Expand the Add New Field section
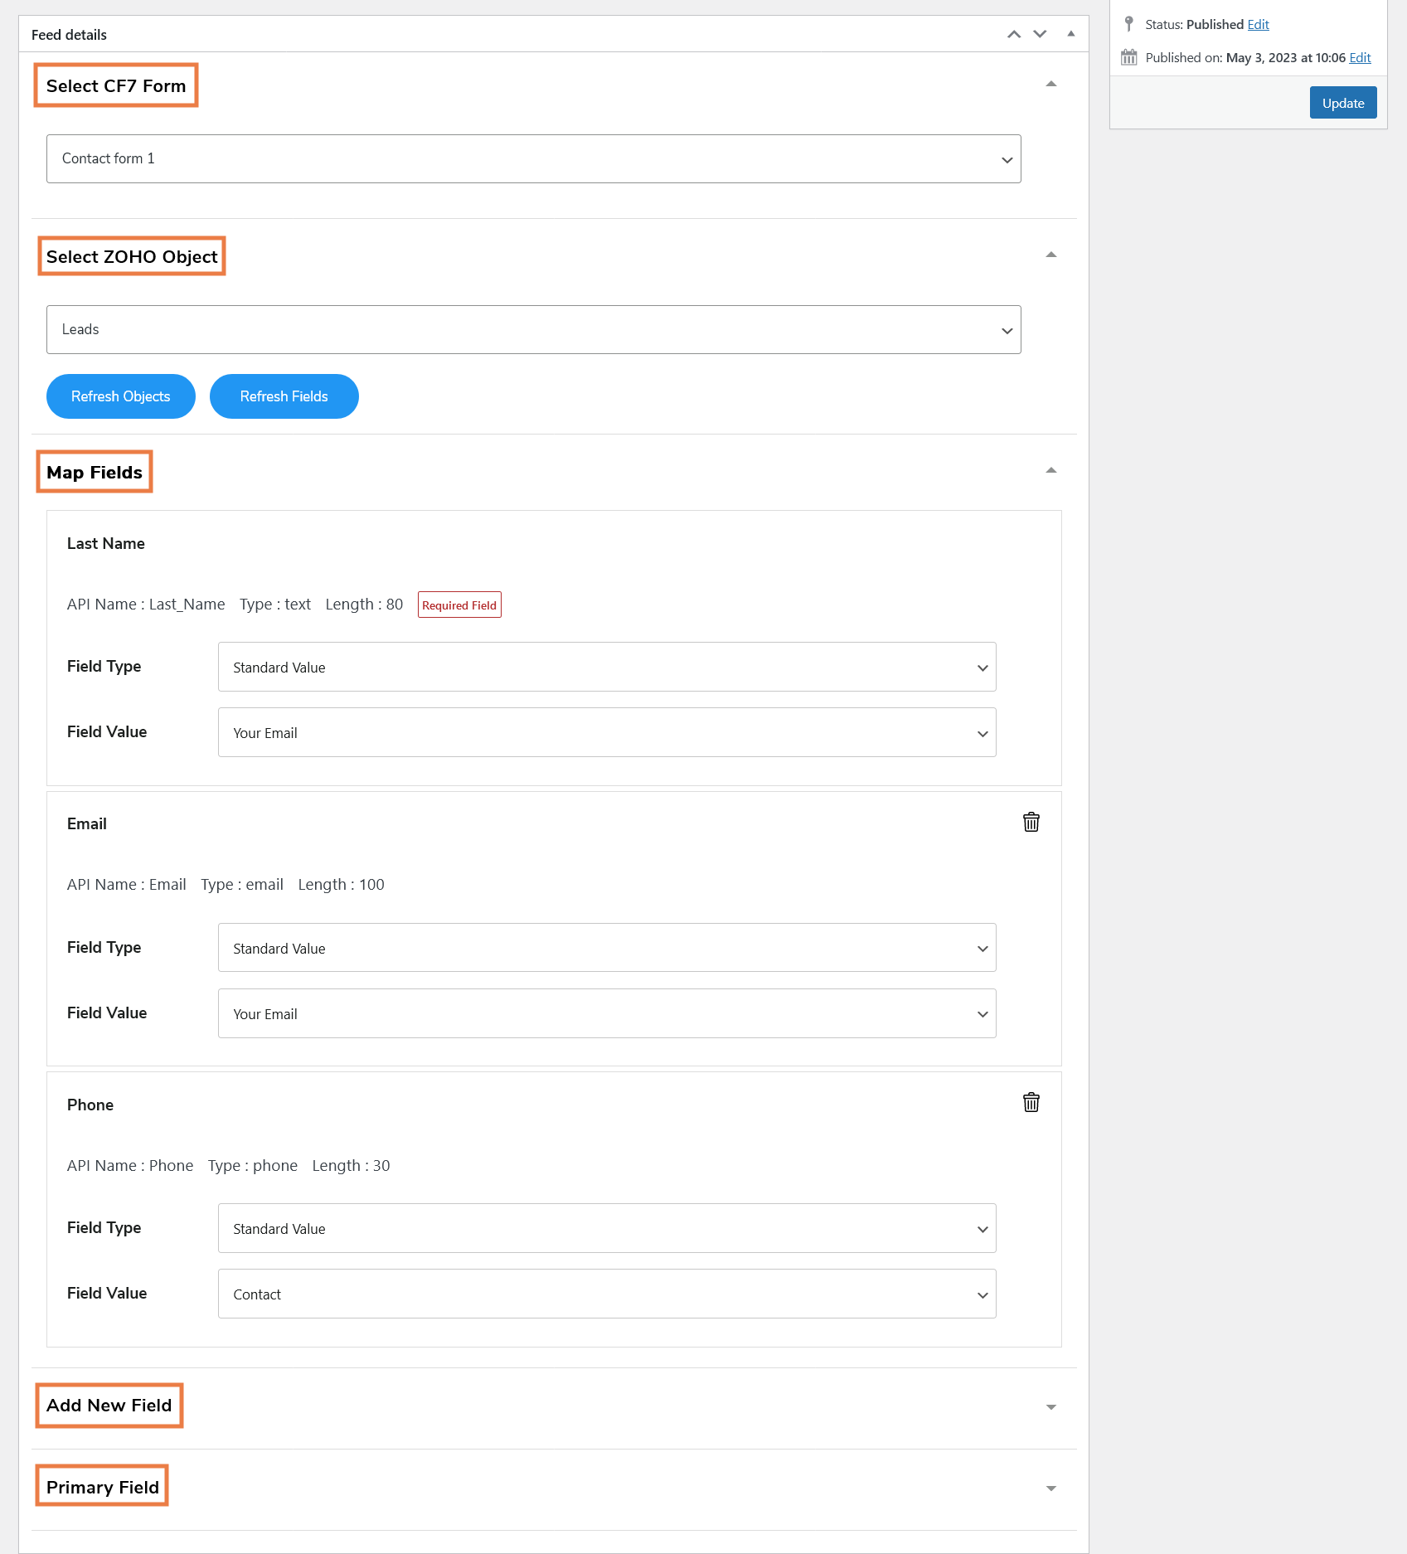Viewport: 1407px width, 1554px height. (1050, 1407)
